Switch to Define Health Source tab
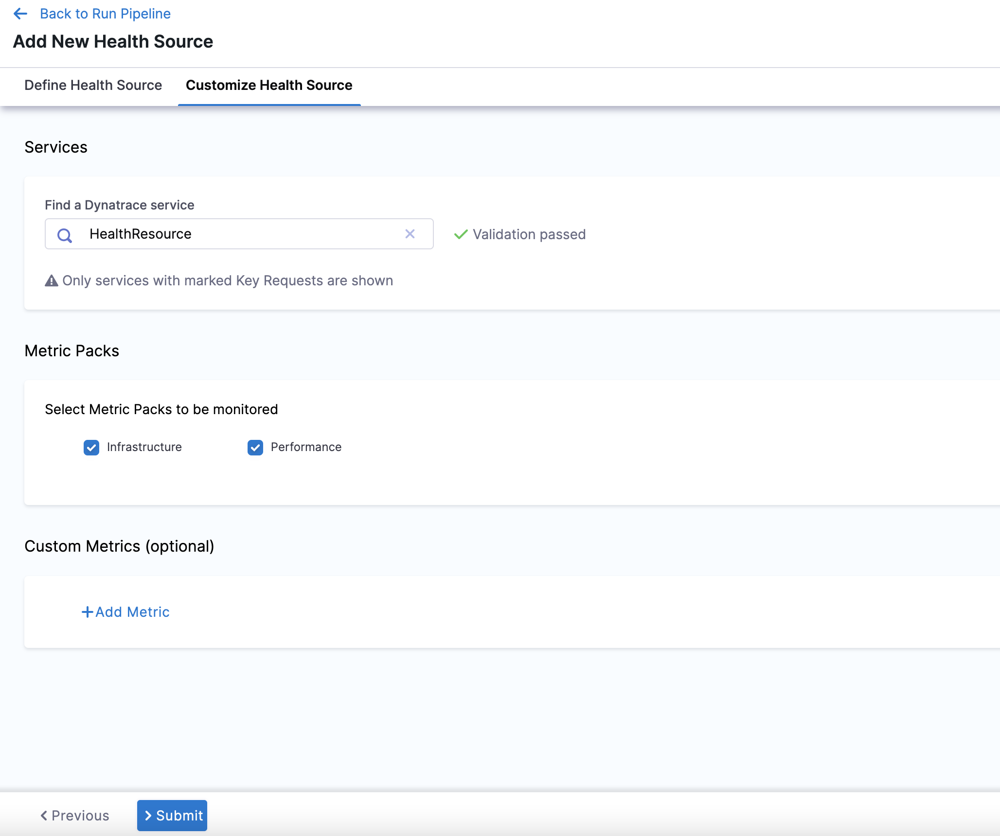The image size is (1000, 836). click(x=93, y=85)
